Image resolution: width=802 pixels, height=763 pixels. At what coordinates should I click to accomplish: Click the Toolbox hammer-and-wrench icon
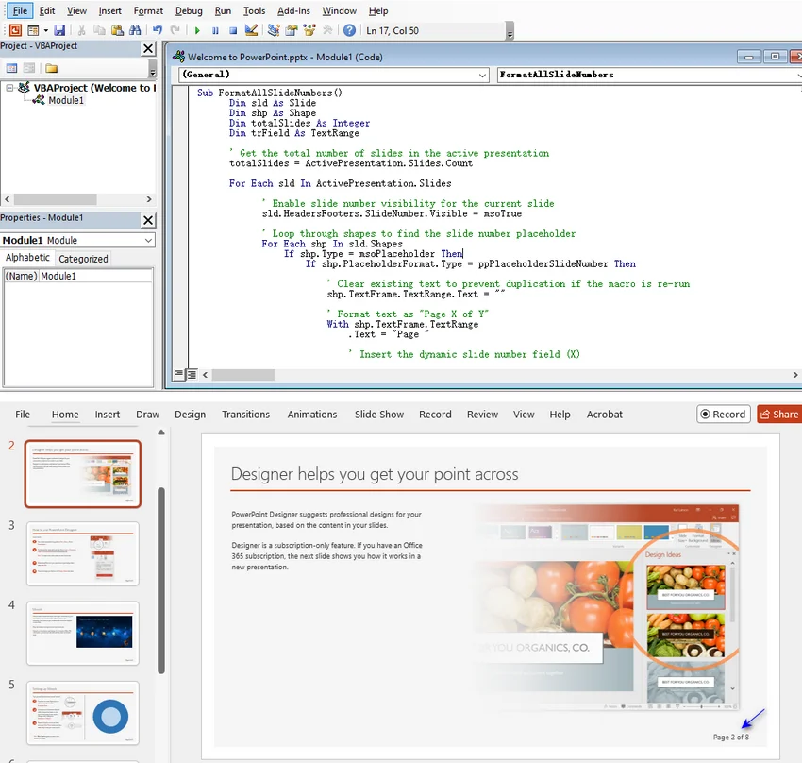(x=327, y=30)
